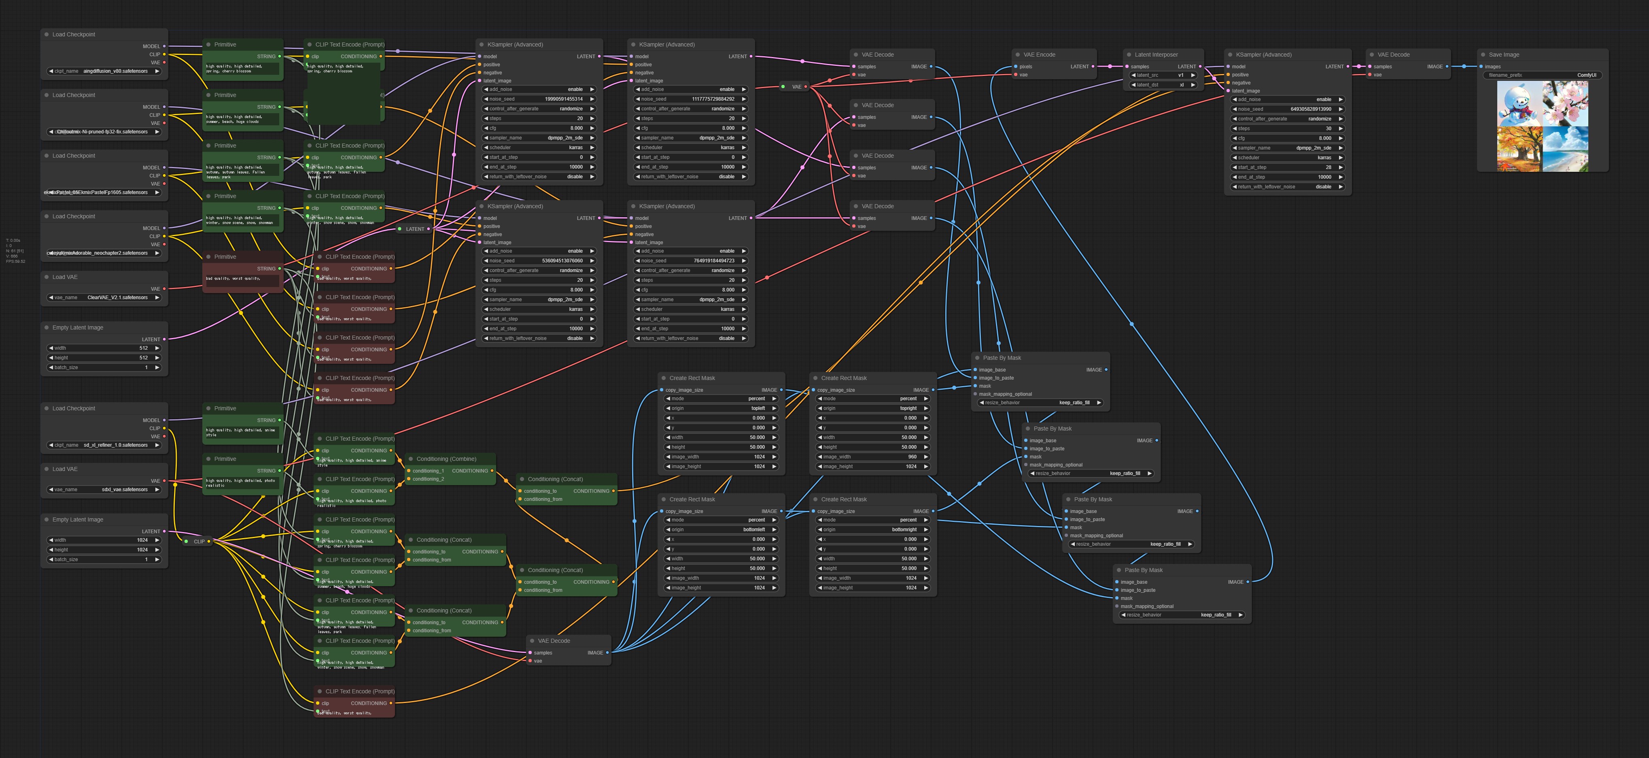Click the filename_prefix field showing ComfyUI
The height and width of the screenshot is (758, 1649).
pos(1542,76)
